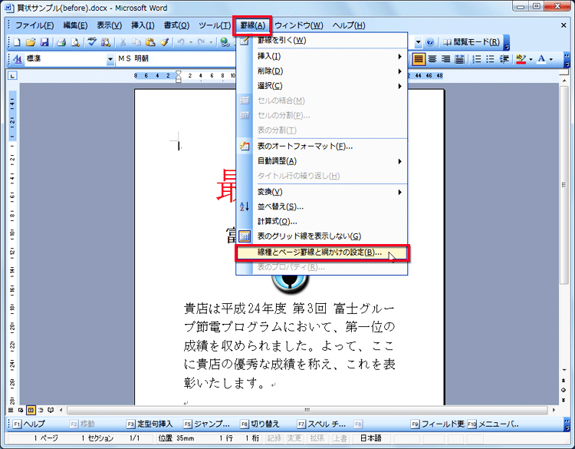Choose 表のオートフォーマット(F)... menu item
This screenshot has height=449, width=575.
321,146
